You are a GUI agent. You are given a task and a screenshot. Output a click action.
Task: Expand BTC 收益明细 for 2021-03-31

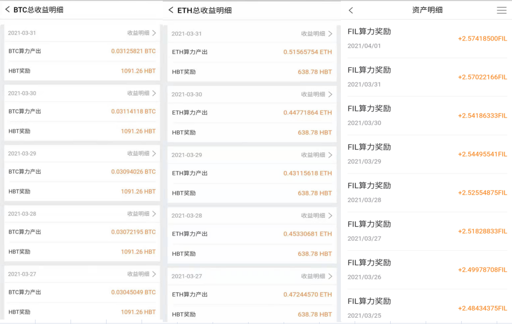[x=142, y=33]
